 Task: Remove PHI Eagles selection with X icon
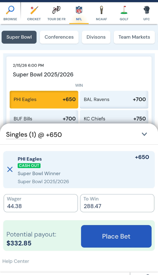pyautogui.click(x=10, y=169)
